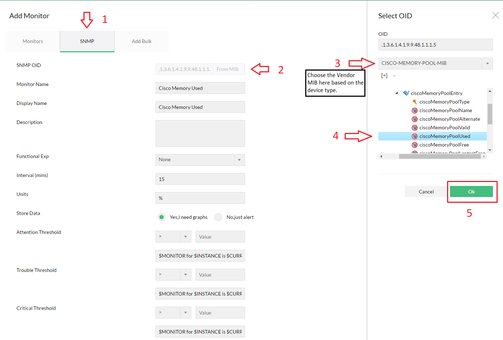The image size is (503, 340).
Task: Click the no-access icon beside ciscoMemoryPoolName
Action: pyautogui.click(x=415, y=110)
